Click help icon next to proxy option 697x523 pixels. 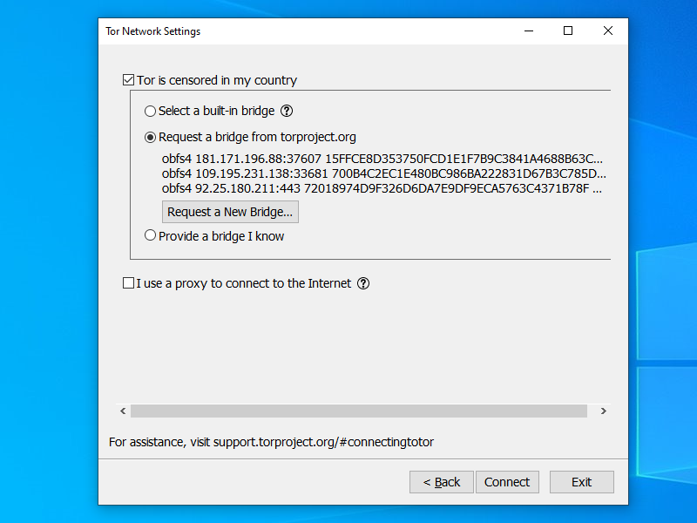pos(363,283)
